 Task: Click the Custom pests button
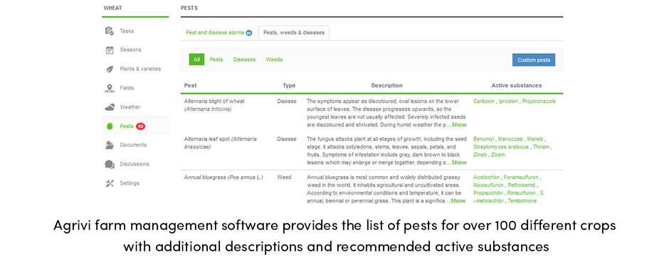534,60
